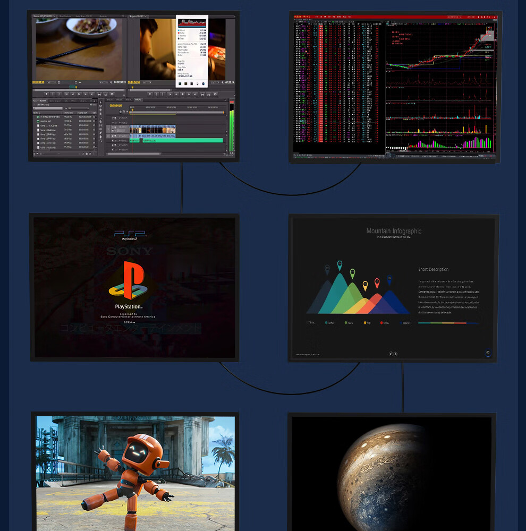526x531 pixels.
Task: Click the Project panel search field
Action: [x=48, y=108]
